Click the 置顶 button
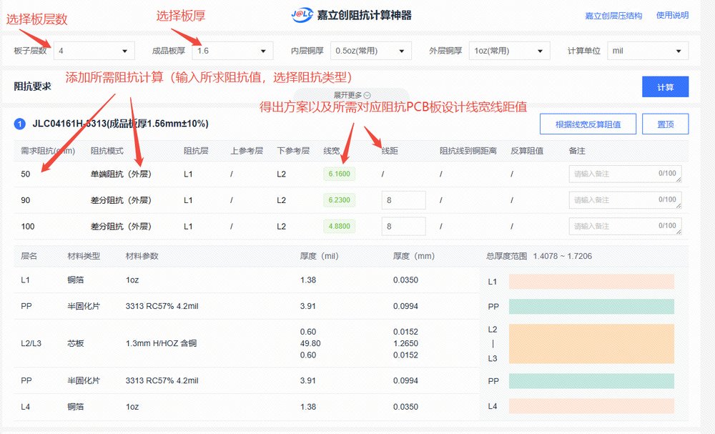715x434 pixels. point(665,124)
